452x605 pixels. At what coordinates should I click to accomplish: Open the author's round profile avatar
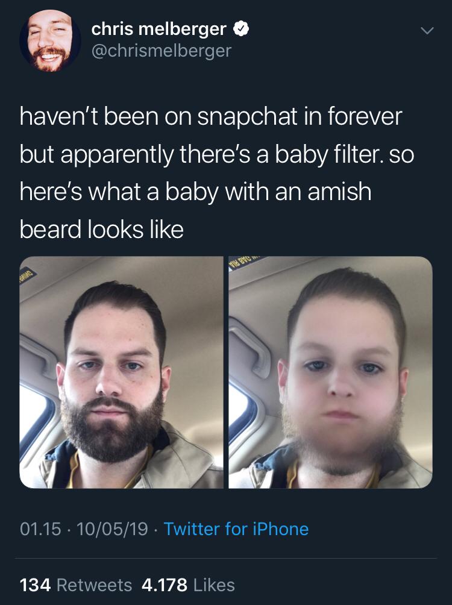pos(50,41)
